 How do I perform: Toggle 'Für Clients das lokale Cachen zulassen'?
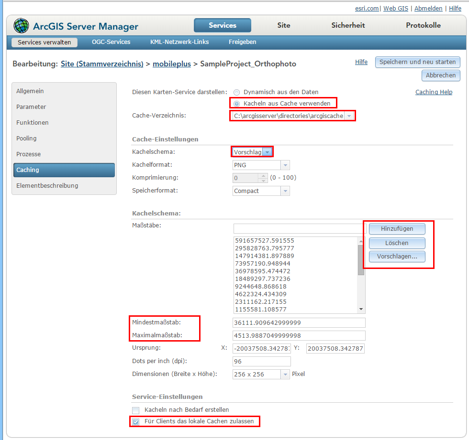pos(136,421)
